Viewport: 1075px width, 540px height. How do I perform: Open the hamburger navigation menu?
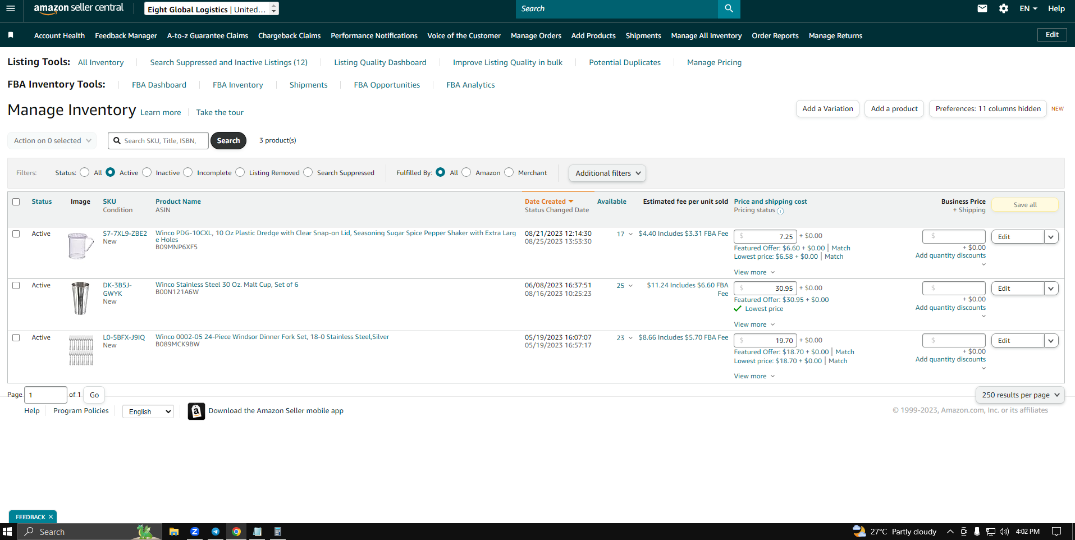[11, 8]
